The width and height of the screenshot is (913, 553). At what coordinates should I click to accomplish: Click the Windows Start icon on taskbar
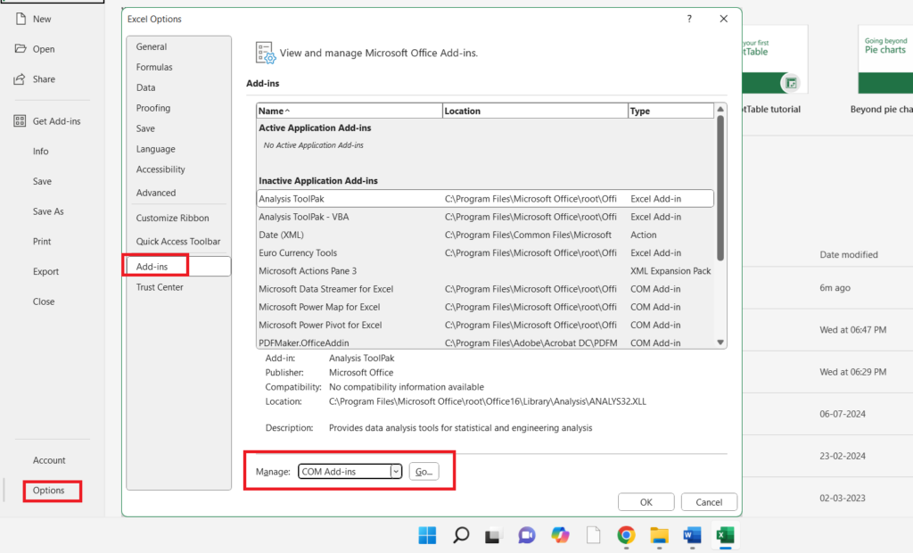tap(427, 535)
